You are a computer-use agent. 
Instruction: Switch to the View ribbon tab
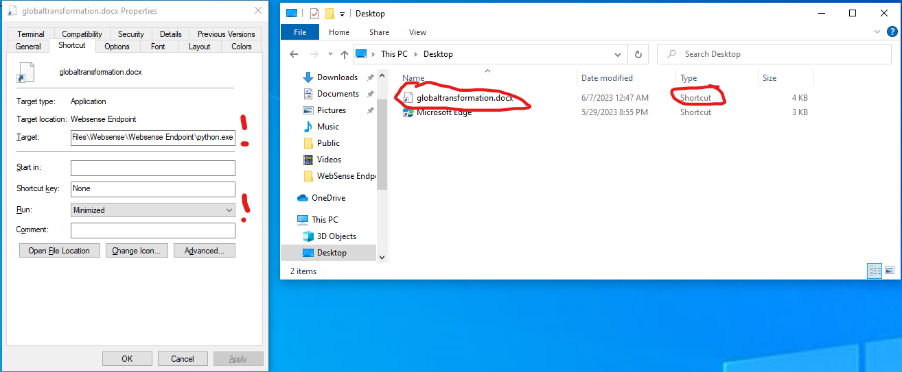point(417,32)
